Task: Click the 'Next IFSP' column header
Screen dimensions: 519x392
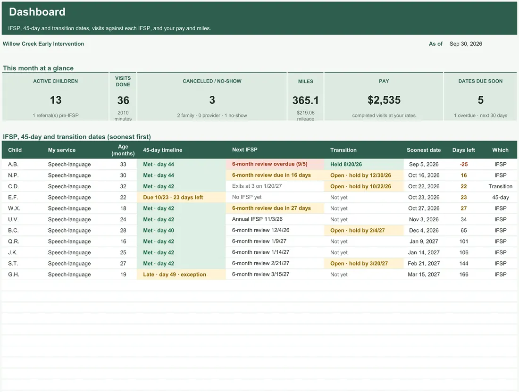Action: (x=244, y=150)
